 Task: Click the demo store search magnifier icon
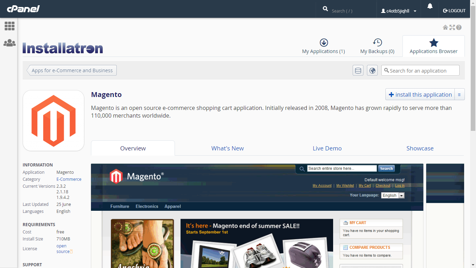pyautogui.click(x=302, y=169)
